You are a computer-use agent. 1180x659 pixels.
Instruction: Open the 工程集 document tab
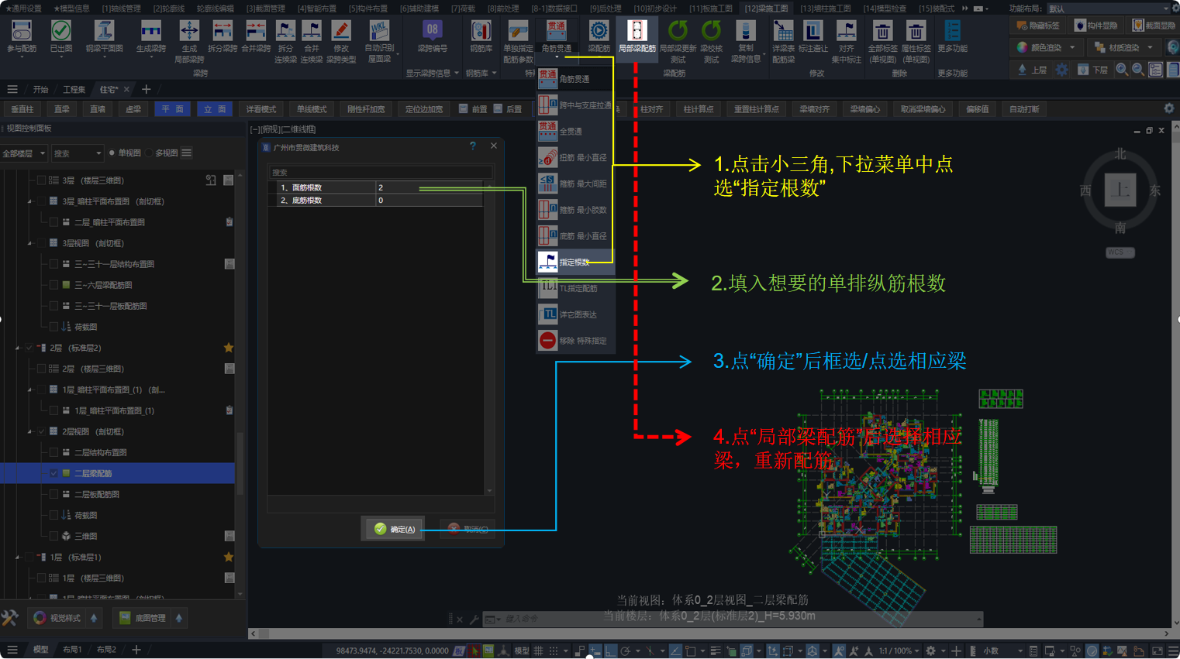click(x=74, y=90)
